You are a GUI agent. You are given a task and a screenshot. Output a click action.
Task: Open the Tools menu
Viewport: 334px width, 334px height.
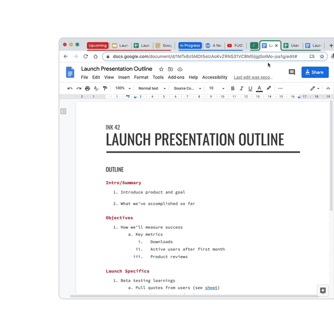(158, 77)
